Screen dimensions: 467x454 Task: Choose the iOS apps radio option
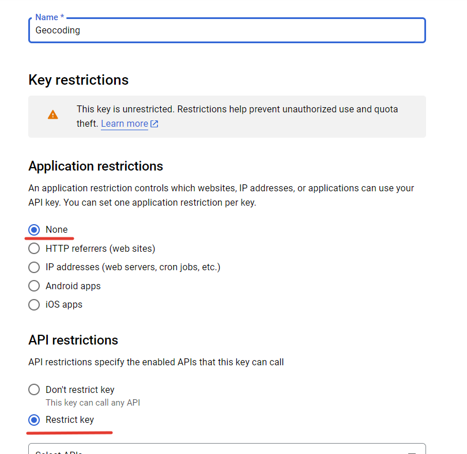[x=34, y=305]
